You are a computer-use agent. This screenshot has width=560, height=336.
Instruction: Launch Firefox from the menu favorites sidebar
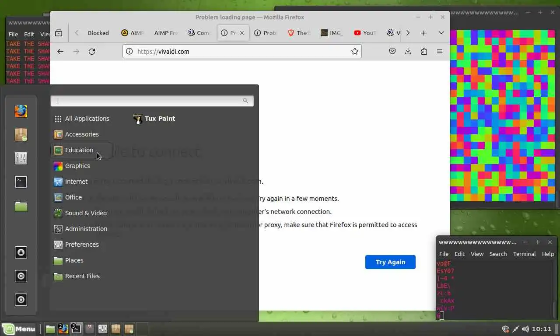click(x=21, y=111)
